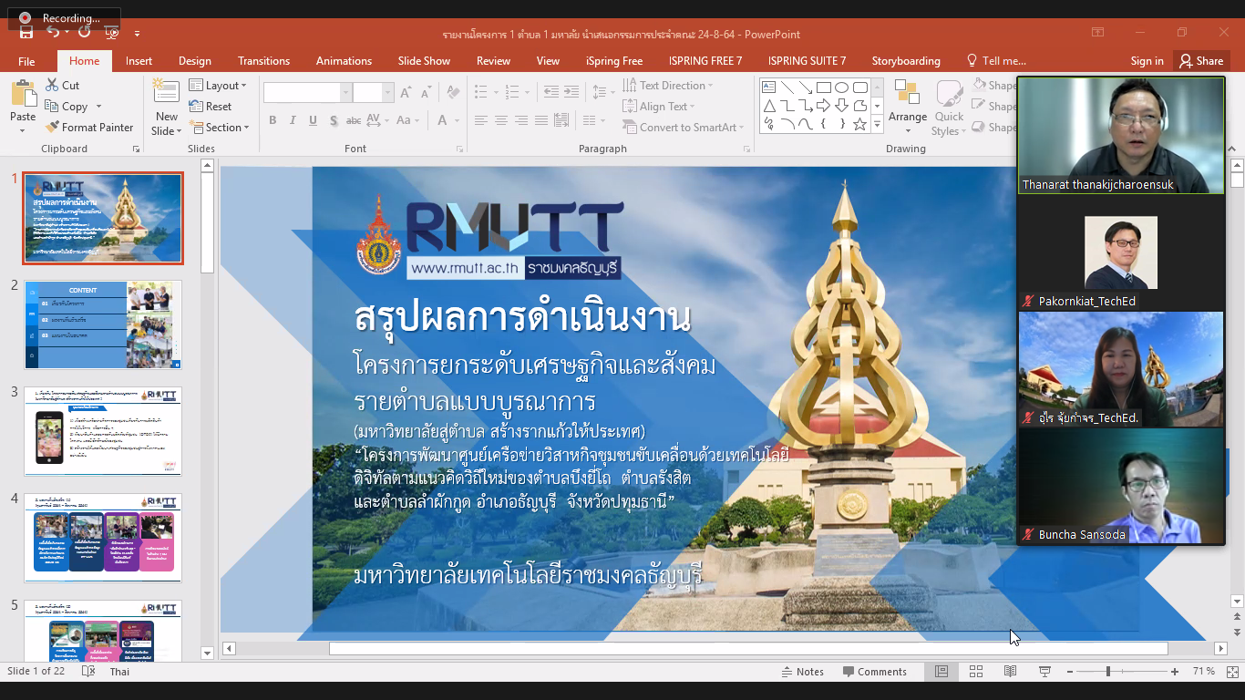Viewport: 1245px width, 700px height.
Task: Adjust the zoom slider handle
Action: point(1108,672)
